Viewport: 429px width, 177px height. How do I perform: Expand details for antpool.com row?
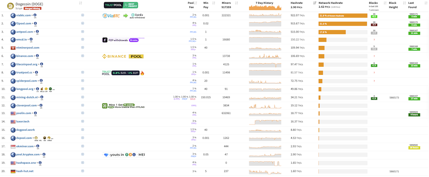pos(82,32)
